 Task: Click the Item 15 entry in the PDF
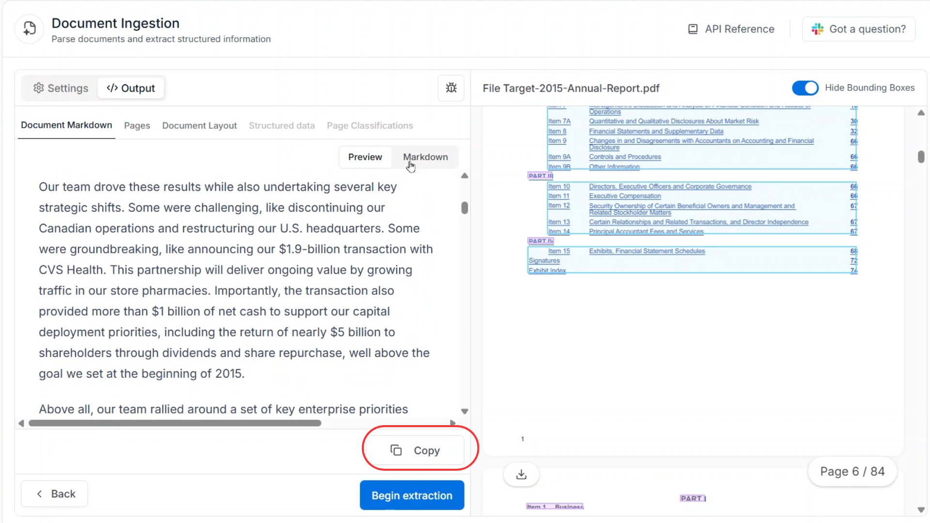[x=559, y=251]
